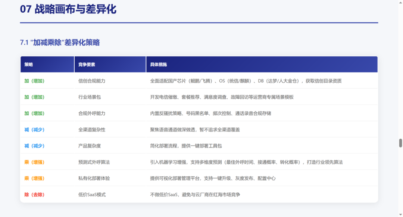
Task: Select the 具体措施 column header
Action: [x=159, y=65]
